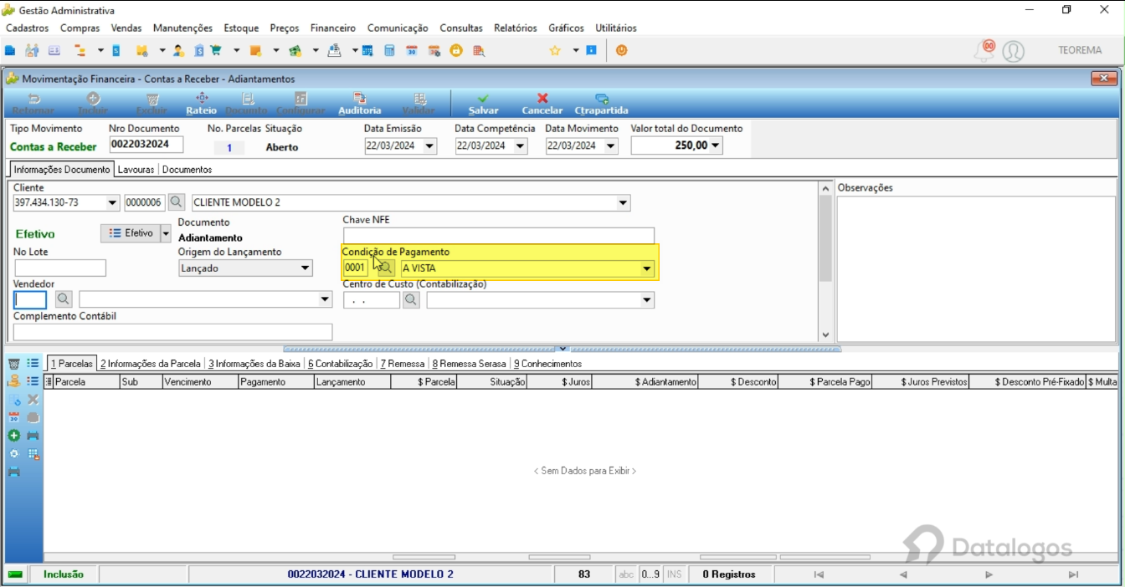Viewport: 1125px width, 587px height.
Task: Expand the Centro de Custo description dropdown
Action: 647,299
